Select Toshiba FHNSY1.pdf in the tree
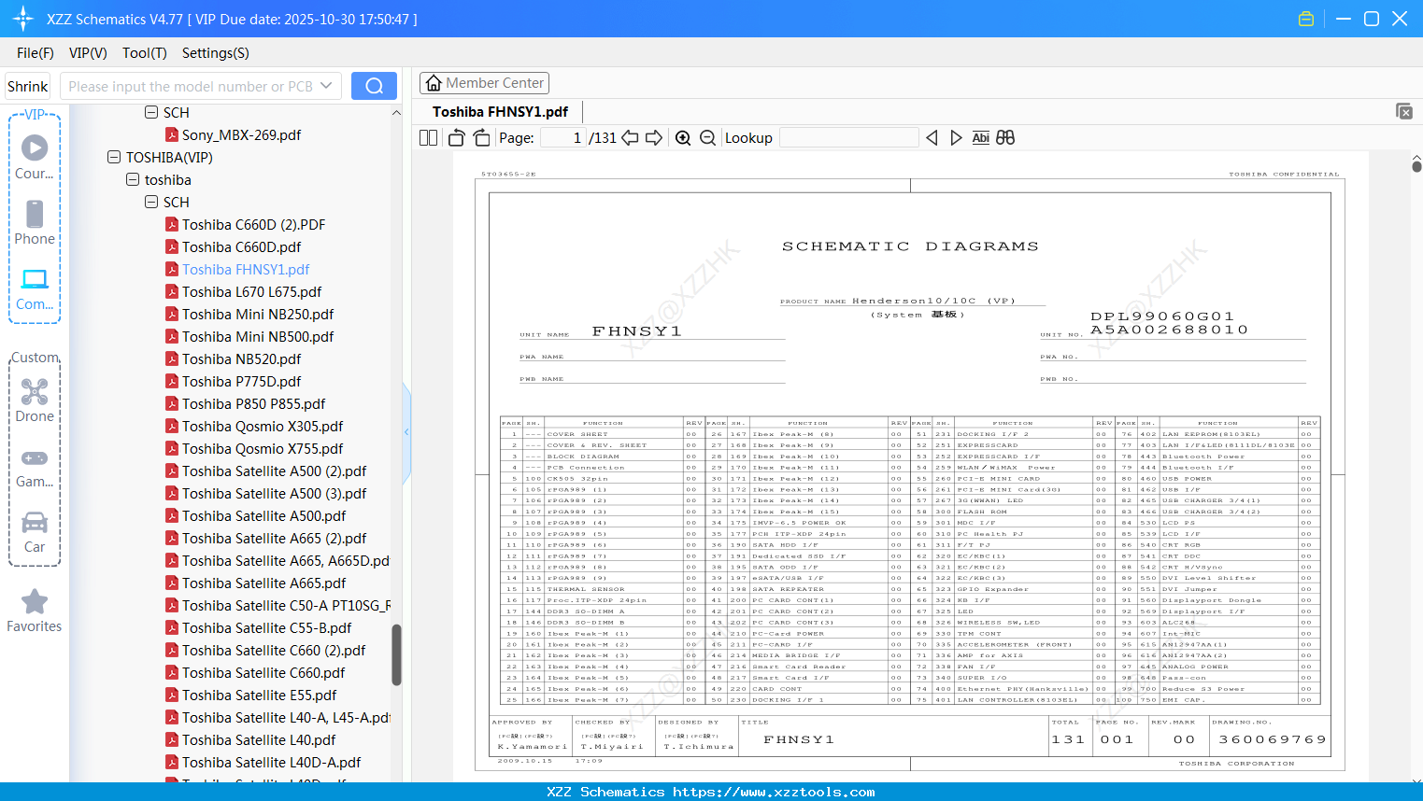This screenshot has height=801, width=1423. click(246, 269)
